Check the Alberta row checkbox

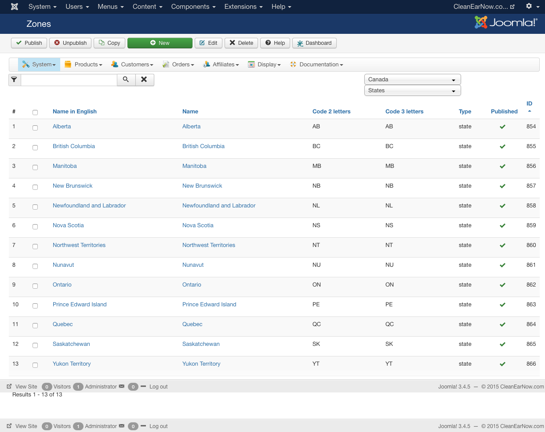click(x=35, y=128)
